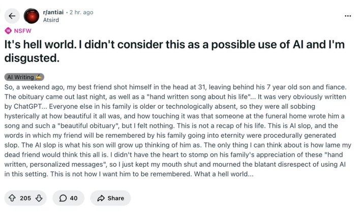Click the 205 vote count
Screen dimensions: 361x213
[25, 198]
